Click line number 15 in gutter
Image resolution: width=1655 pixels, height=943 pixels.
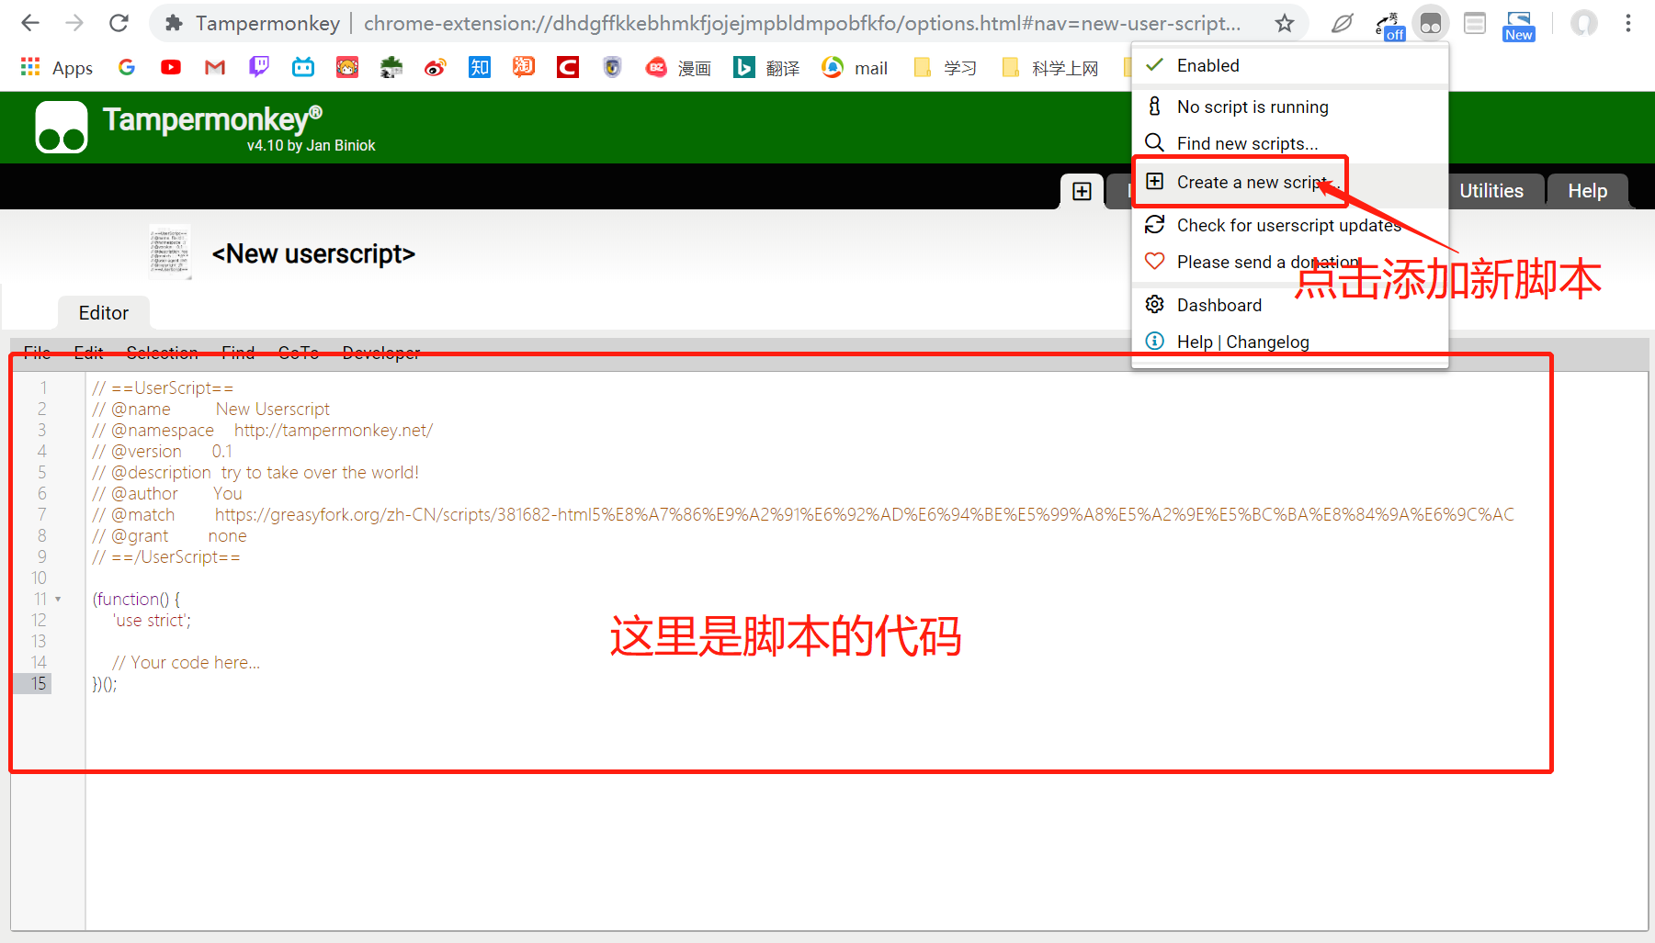pyautogui.click(x=39, y=683)
